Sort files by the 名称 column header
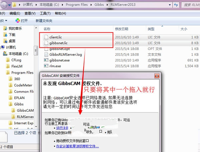This screenshot has height=152, width=200. 47,29
